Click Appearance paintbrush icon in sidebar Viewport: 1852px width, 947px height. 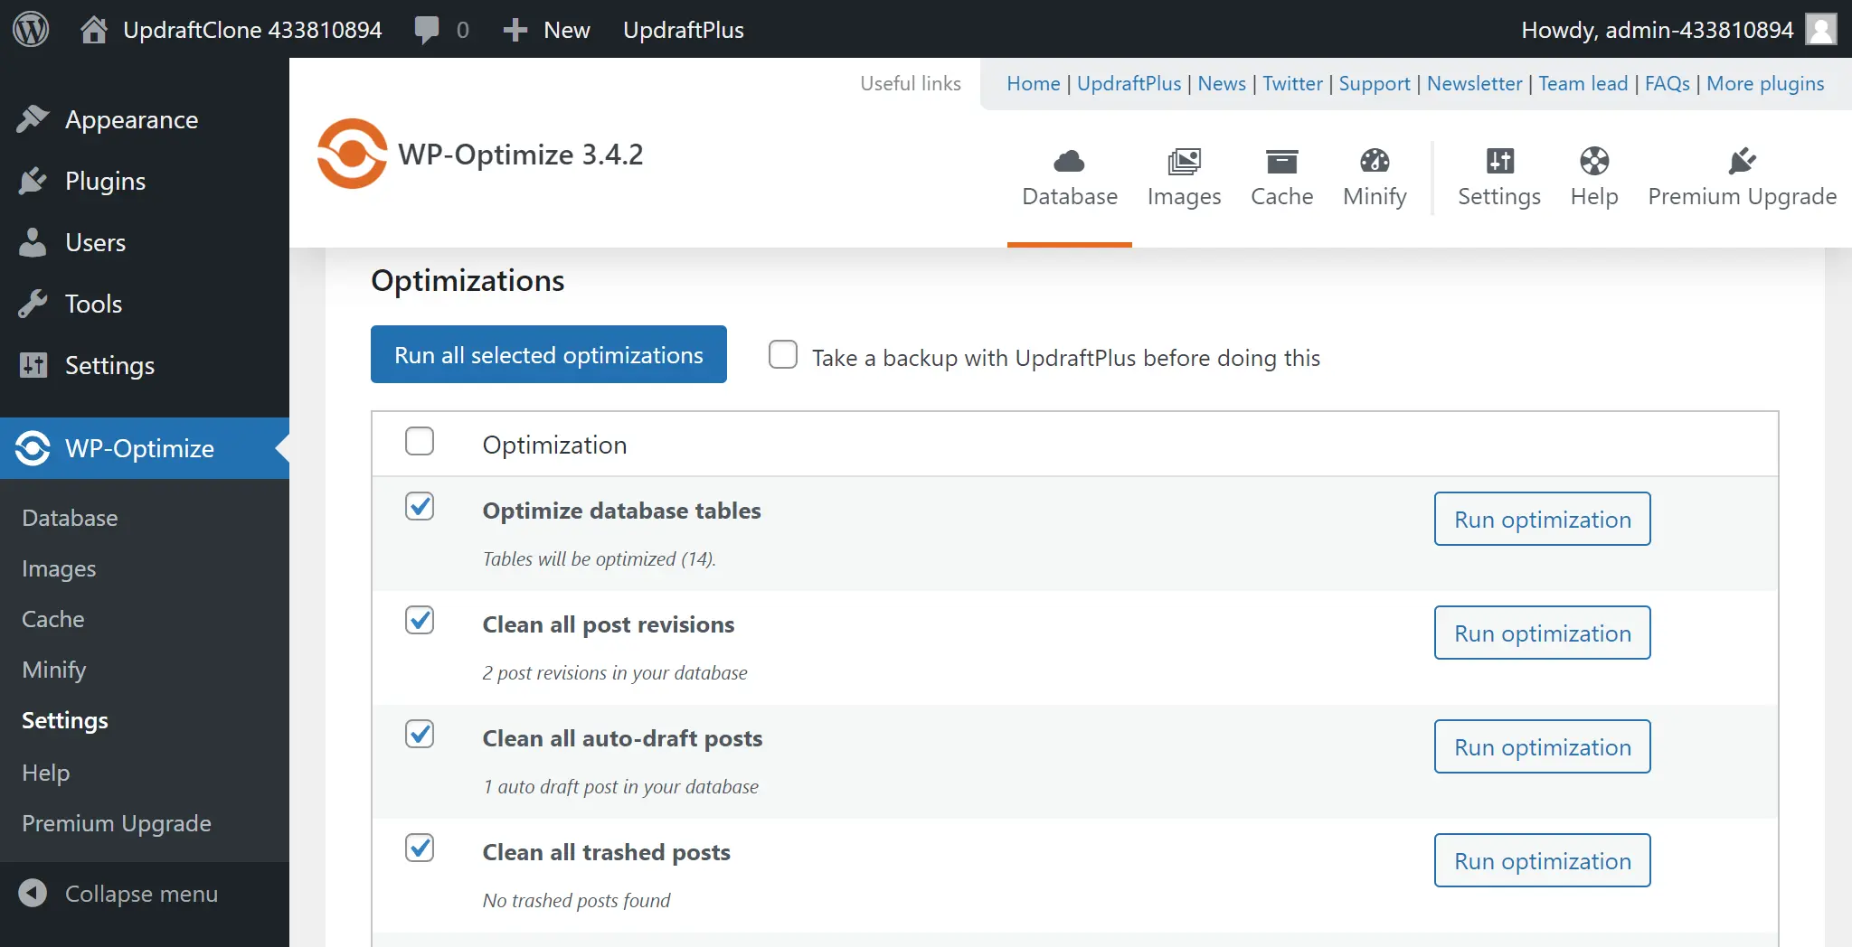[33, 119]
